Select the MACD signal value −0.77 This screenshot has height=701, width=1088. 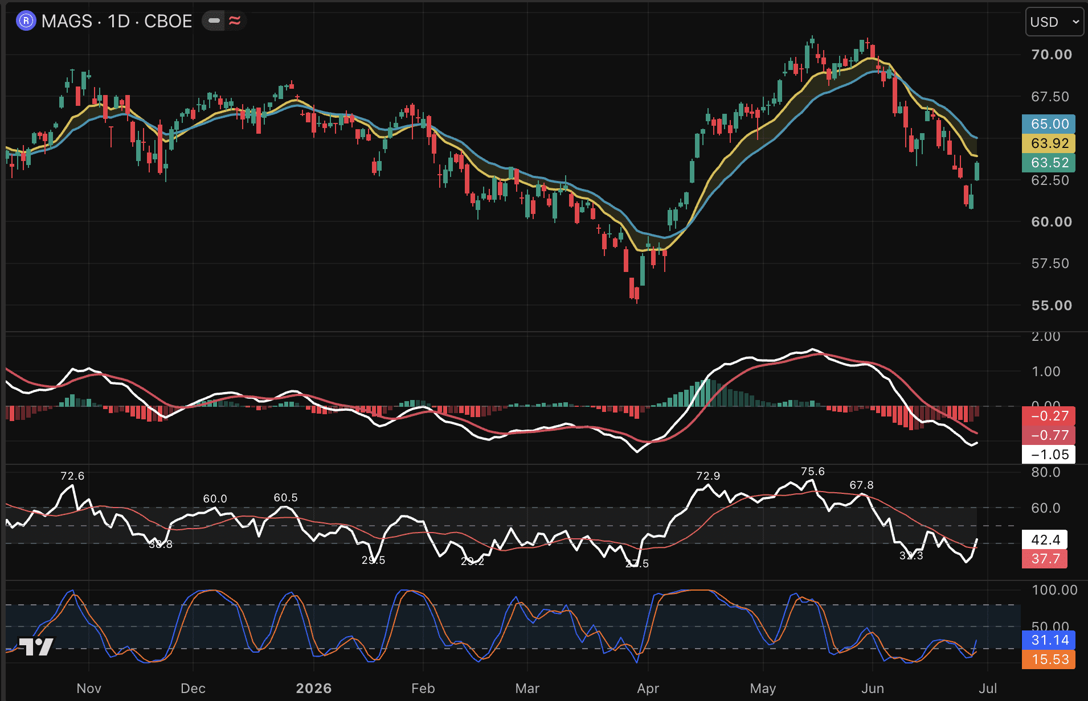[1049, 435]
